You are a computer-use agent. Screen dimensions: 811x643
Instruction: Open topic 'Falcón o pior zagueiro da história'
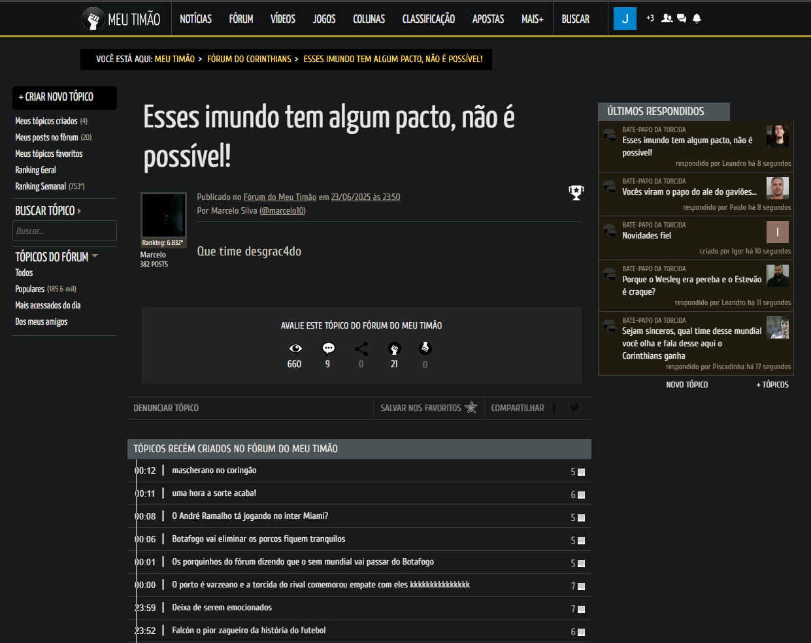pyautogui.click(x=249, y=630)
